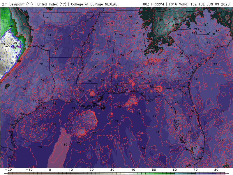Click the "College of DuPage NEXLAB" label
Image resolution: width=233 pixels, height=175 pixels.
(94, 4)
